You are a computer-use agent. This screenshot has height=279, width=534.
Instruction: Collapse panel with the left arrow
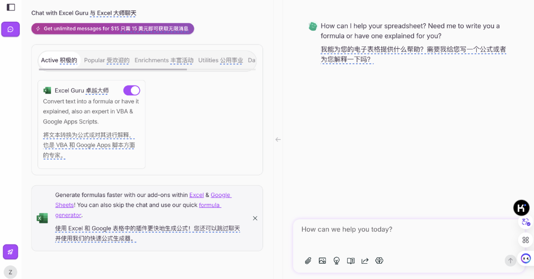pos(278,139)
